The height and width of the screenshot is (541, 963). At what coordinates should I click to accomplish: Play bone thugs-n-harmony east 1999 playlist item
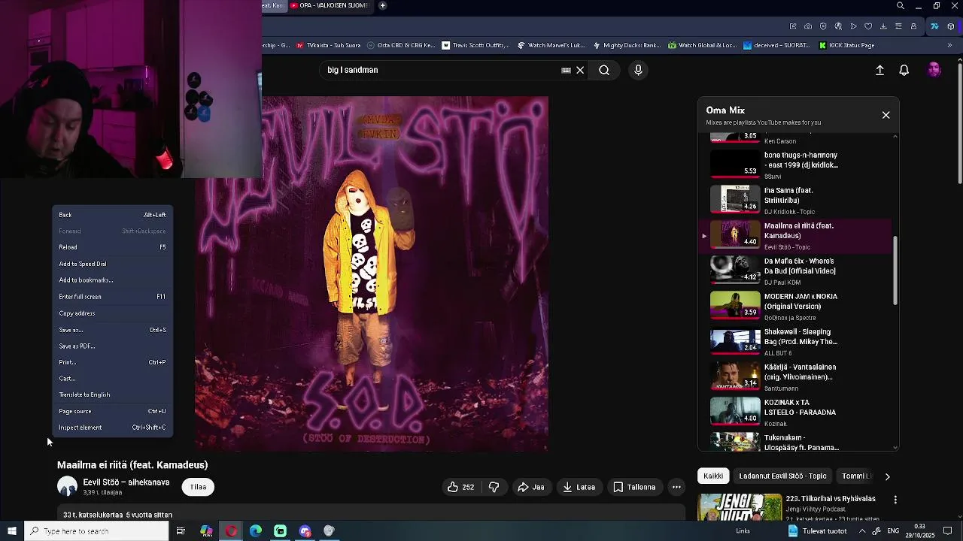click(796, 164)
